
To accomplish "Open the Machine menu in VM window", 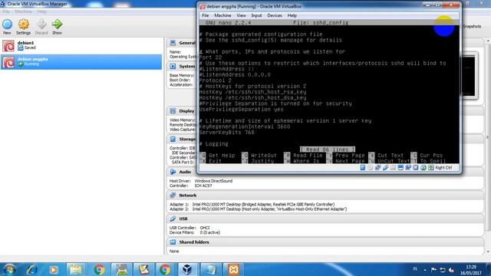I will click(222, 15).
